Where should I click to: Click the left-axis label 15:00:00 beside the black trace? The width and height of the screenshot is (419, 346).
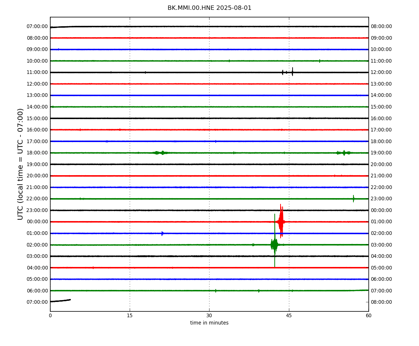tap(38, 118)
